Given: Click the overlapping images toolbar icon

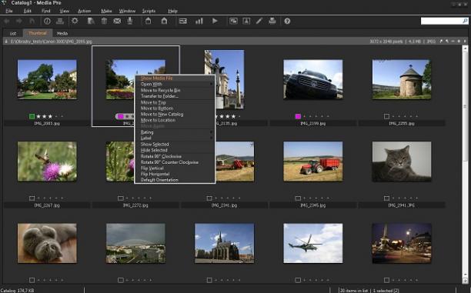Looking at the screenshot, I should tap(233, 21).
